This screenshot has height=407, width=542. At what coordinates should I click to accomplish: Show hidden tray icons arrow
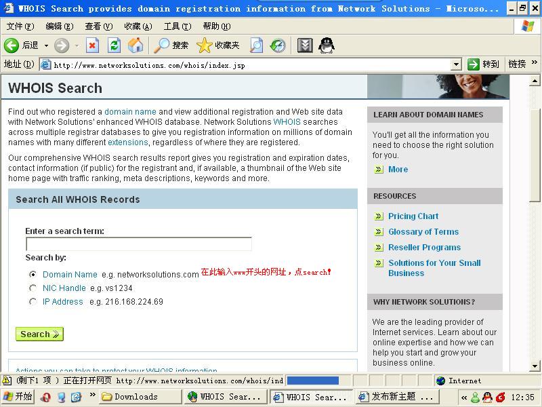[464, 398]
